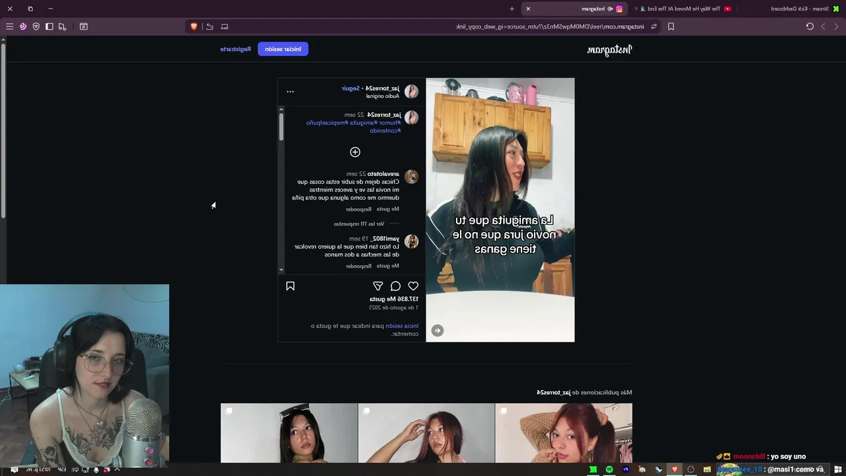Screen dimensions: 846x476
Task: Expand Ver las 111 respuestas
Action: 359,224
